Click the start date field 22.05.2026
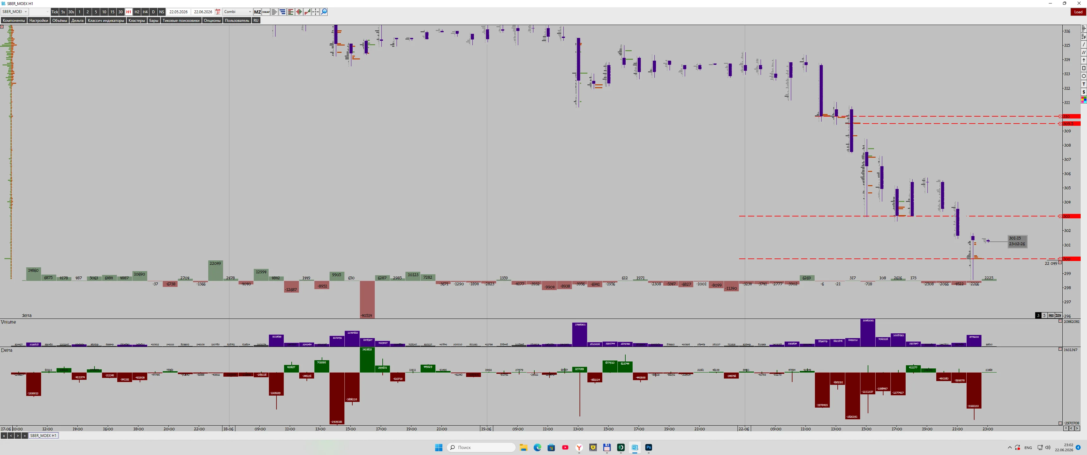 (x=179, y=12)
